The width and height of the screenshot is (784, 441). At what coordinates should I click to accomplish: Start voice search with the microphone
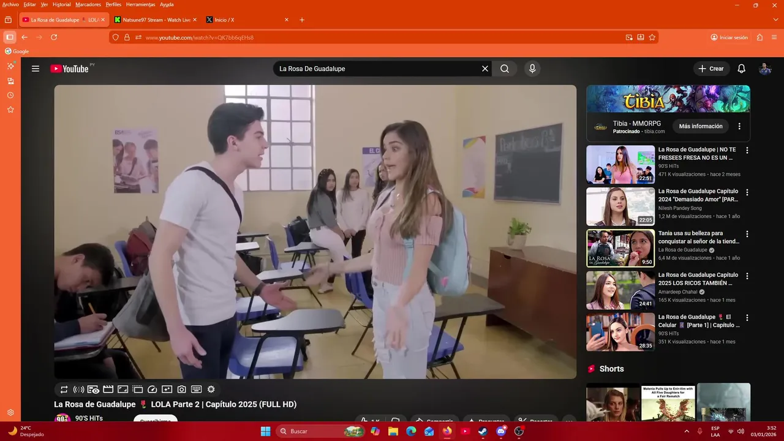(532, 69)
